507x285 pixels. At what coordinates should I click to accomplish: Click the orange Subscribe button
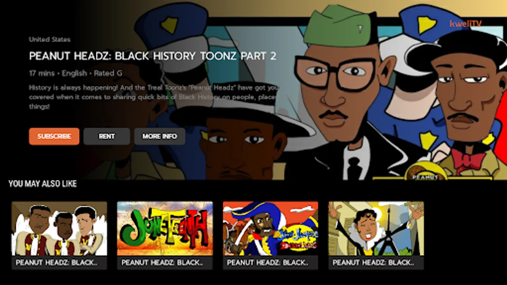54,136
